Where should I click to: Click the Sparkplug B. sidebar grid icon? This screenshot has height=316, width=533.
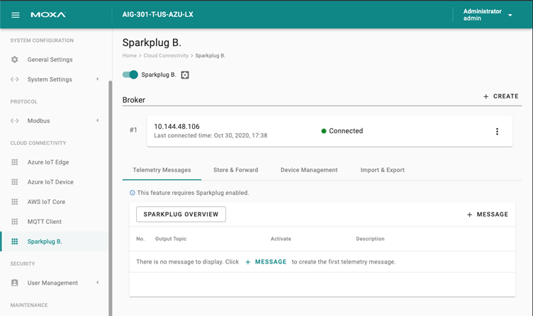click(15, 241)
